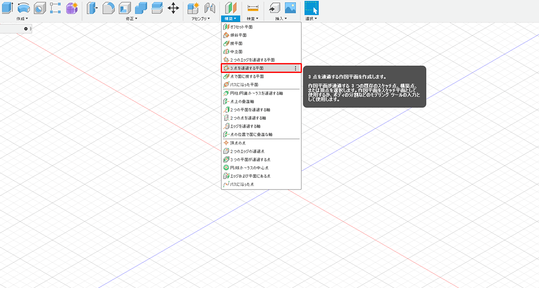Expand the 挿入 dropdown menu
The height and width of the screenshot is (288, 539).
point(281,19)
